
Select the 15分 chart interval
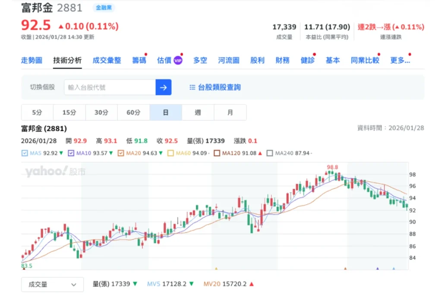tap(69, 113)
